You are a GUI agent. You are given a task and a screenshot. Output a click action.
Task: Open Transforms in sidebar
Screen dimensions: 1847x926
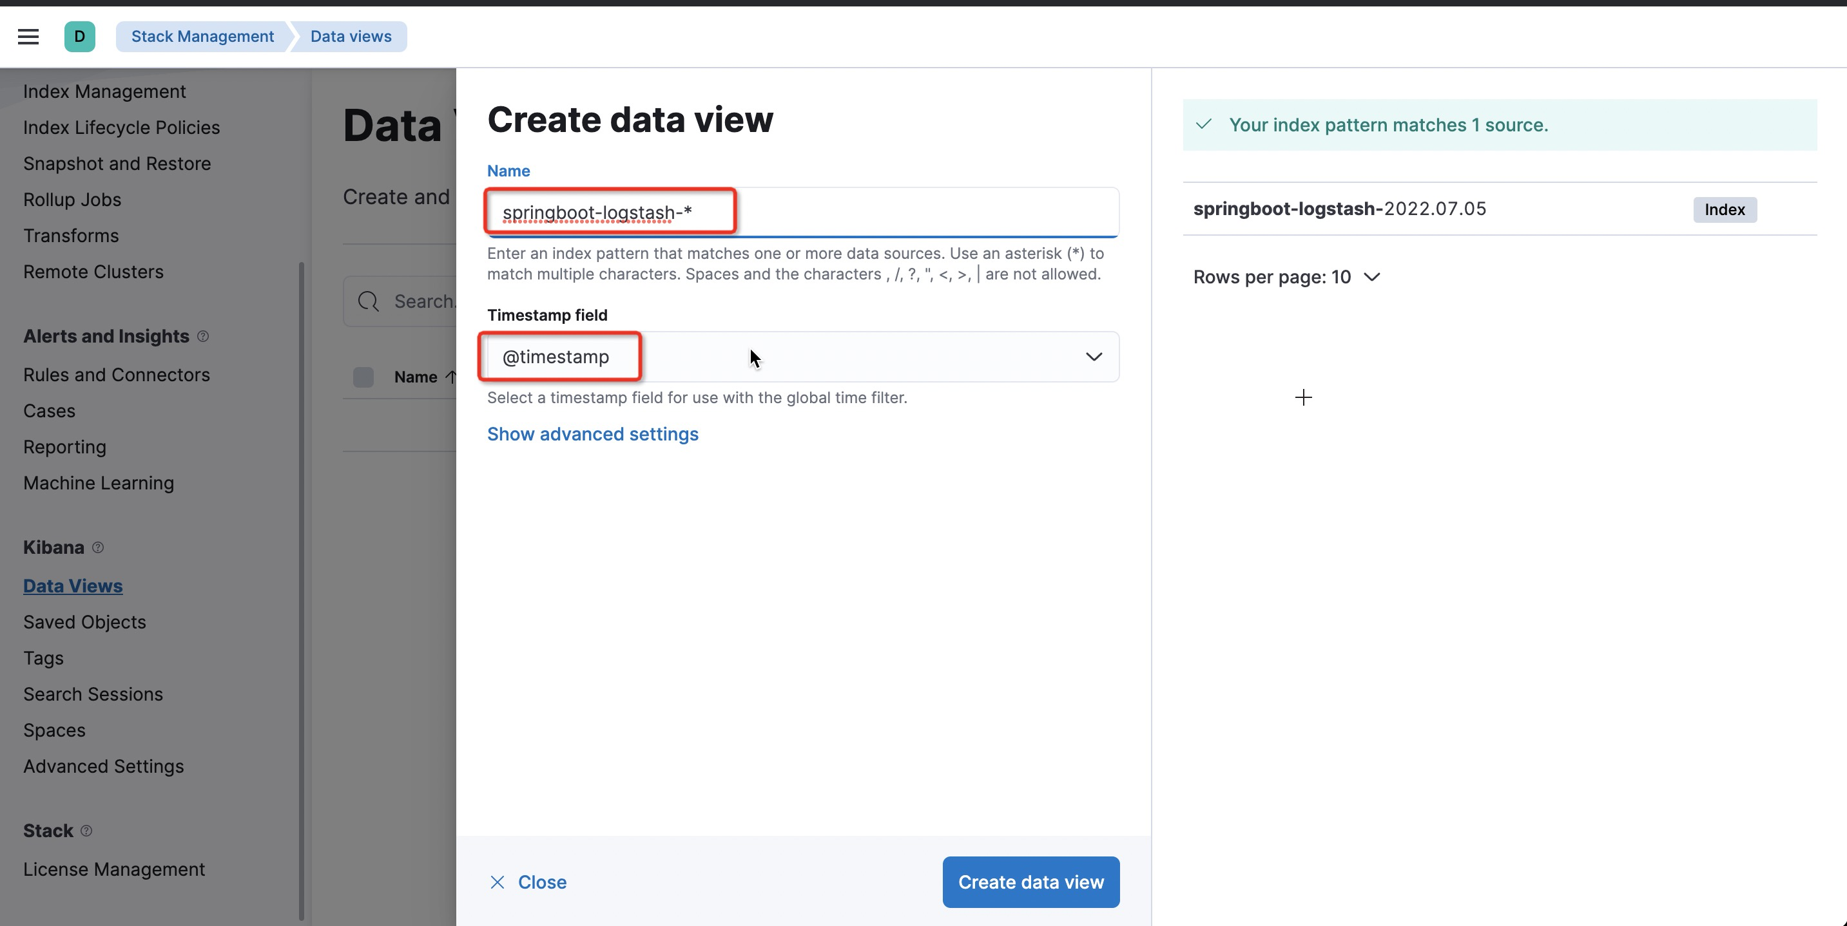tap(71, 236)
